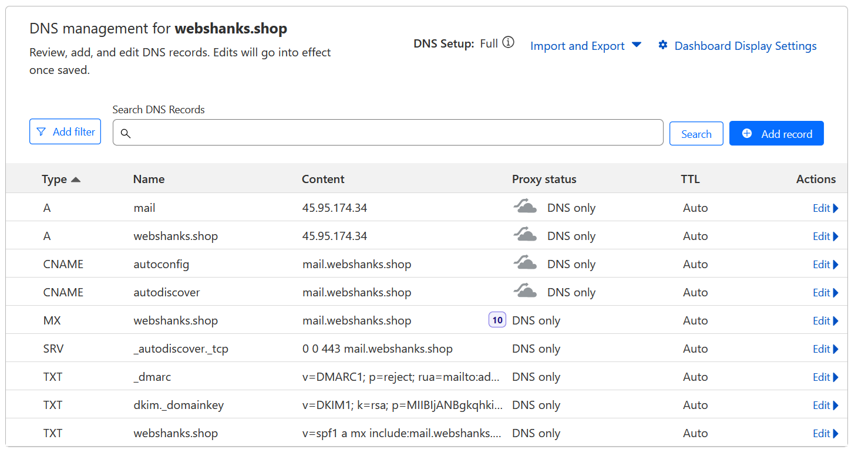Toggle the proxy cloud for mail A record
The width and height of the screenshot is (855, 453).
(x=525, y=207)
